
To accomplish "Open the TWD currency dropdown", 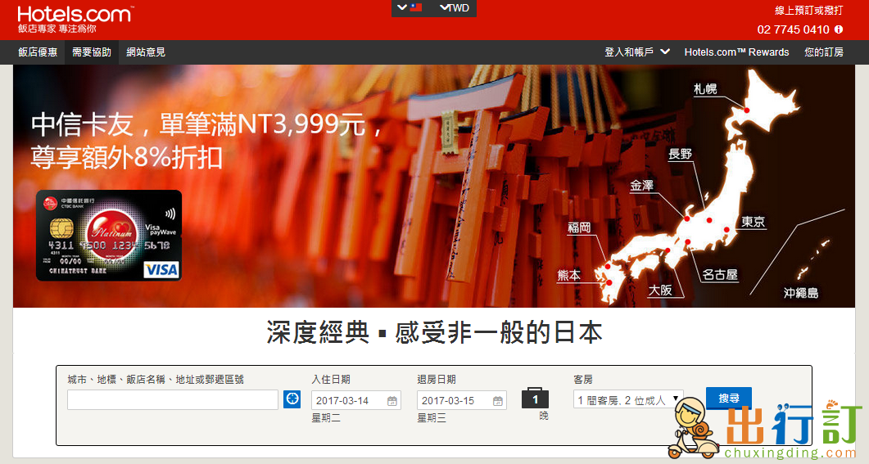I will (x=455, y=7).
